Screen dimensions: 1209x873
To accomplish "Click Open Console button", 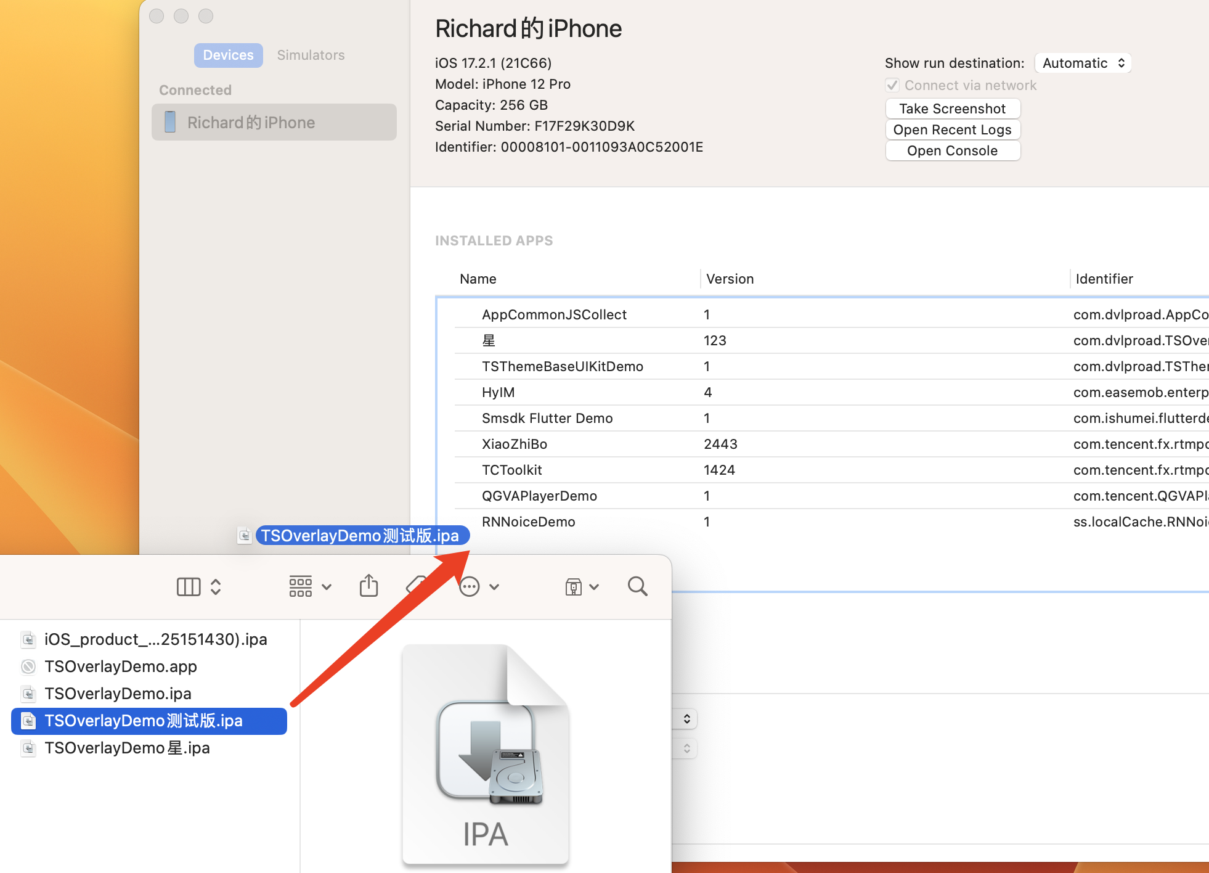I will click(953, 150).
